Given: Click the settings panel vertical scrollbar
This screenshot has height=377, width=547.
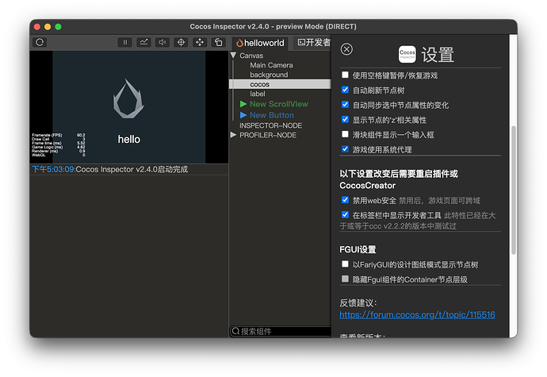Looking at the screenshot, I should pos(513,190).
